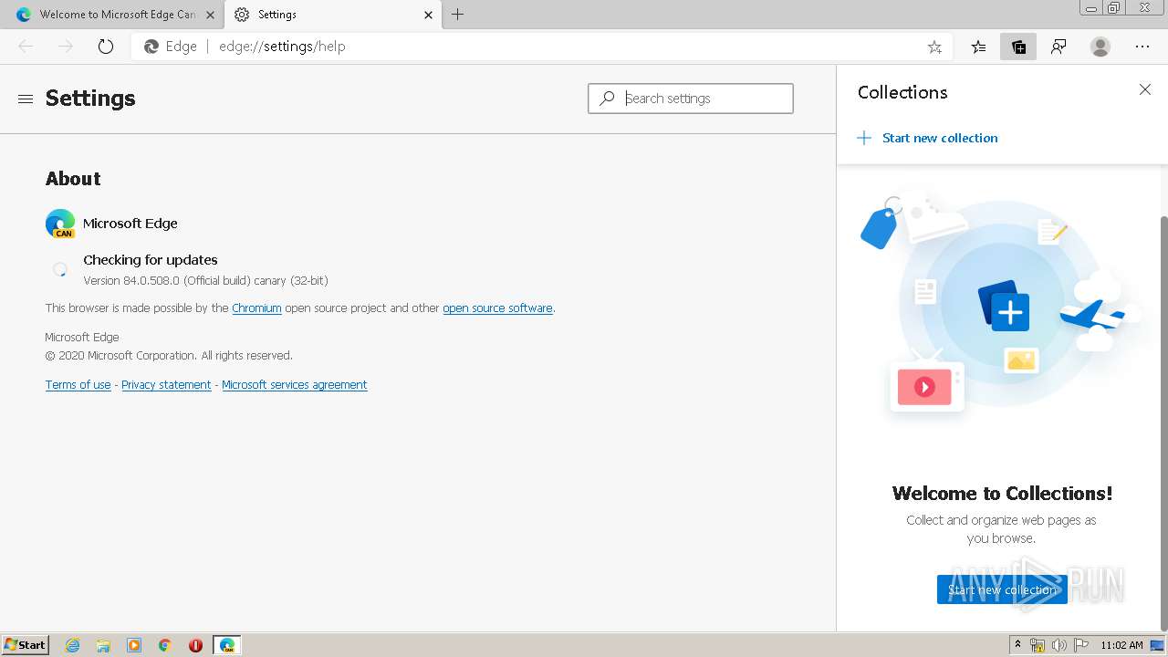The height and width of the screenshot is (657, 1168).
Task: Click the browser Forward arrow
Action: pyautogui.click(x=66, y=47)
